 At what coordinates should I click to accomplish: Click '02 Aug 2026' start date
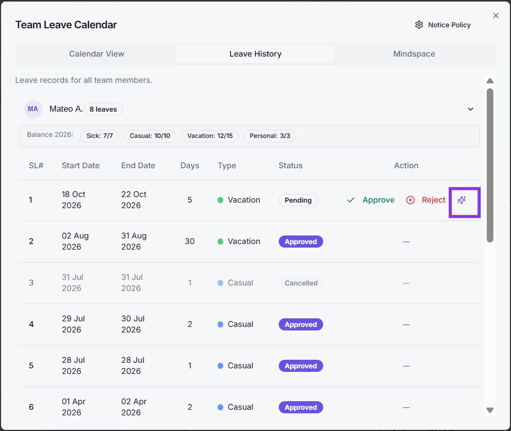[75, 241]
